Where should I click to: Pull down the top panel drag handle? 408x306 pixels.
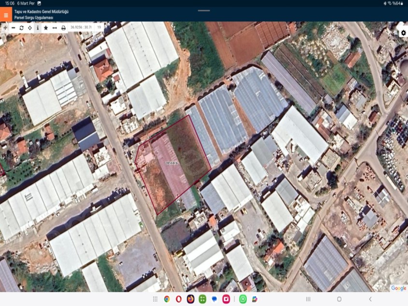(204, 10)
